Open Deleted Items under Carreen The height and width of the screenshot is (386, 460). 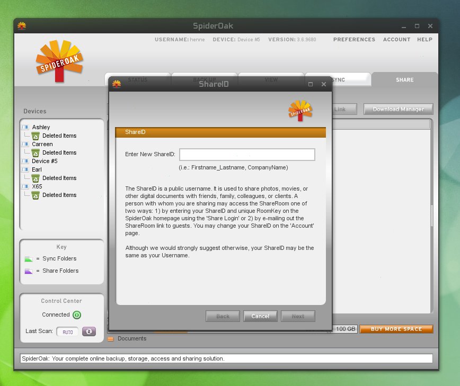tap(59, 152)
